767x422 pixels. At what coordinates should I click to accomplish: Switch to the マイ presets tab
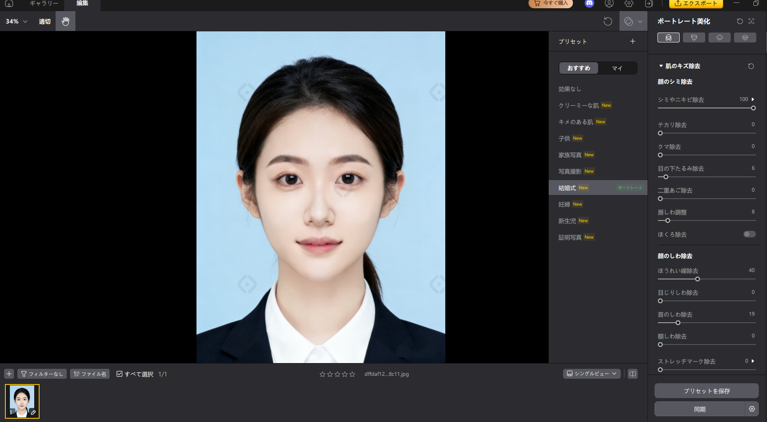point(617,68)
